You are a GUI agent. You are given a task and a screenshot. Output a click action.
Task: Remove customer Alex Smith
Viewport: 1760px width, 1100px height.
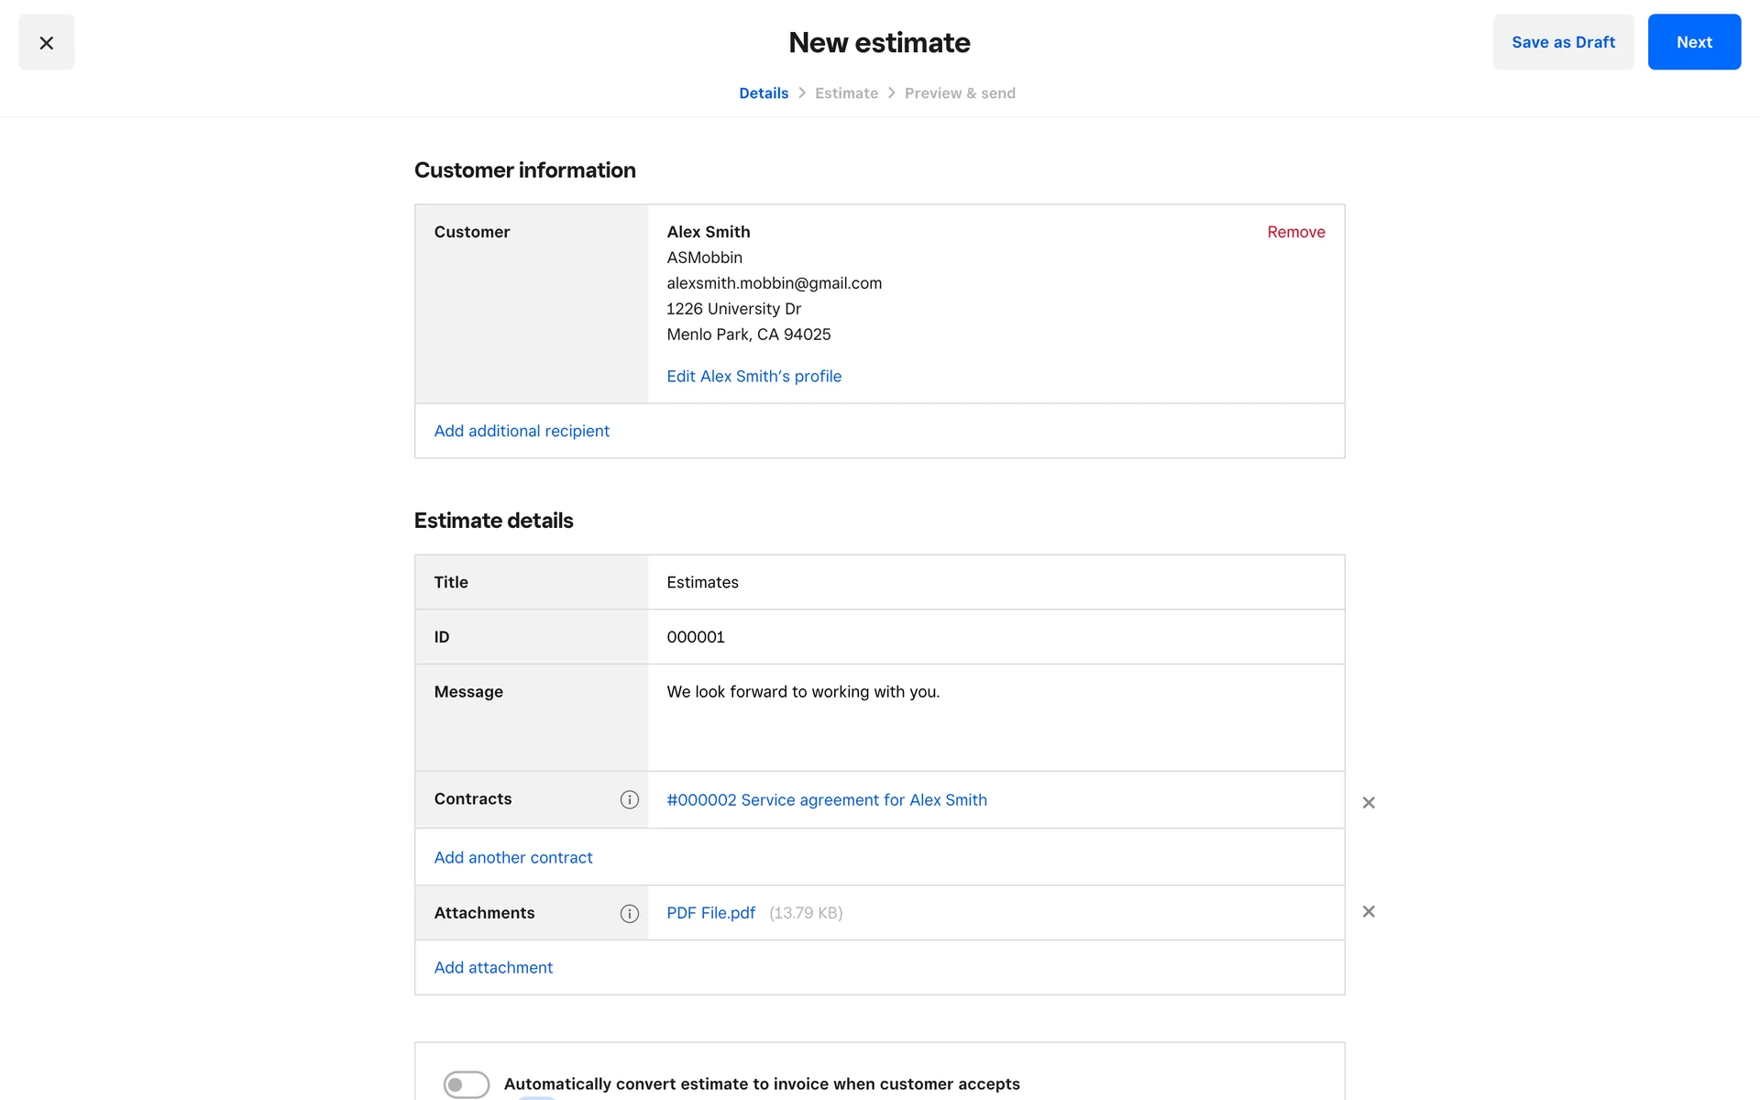pos(1295,232)
